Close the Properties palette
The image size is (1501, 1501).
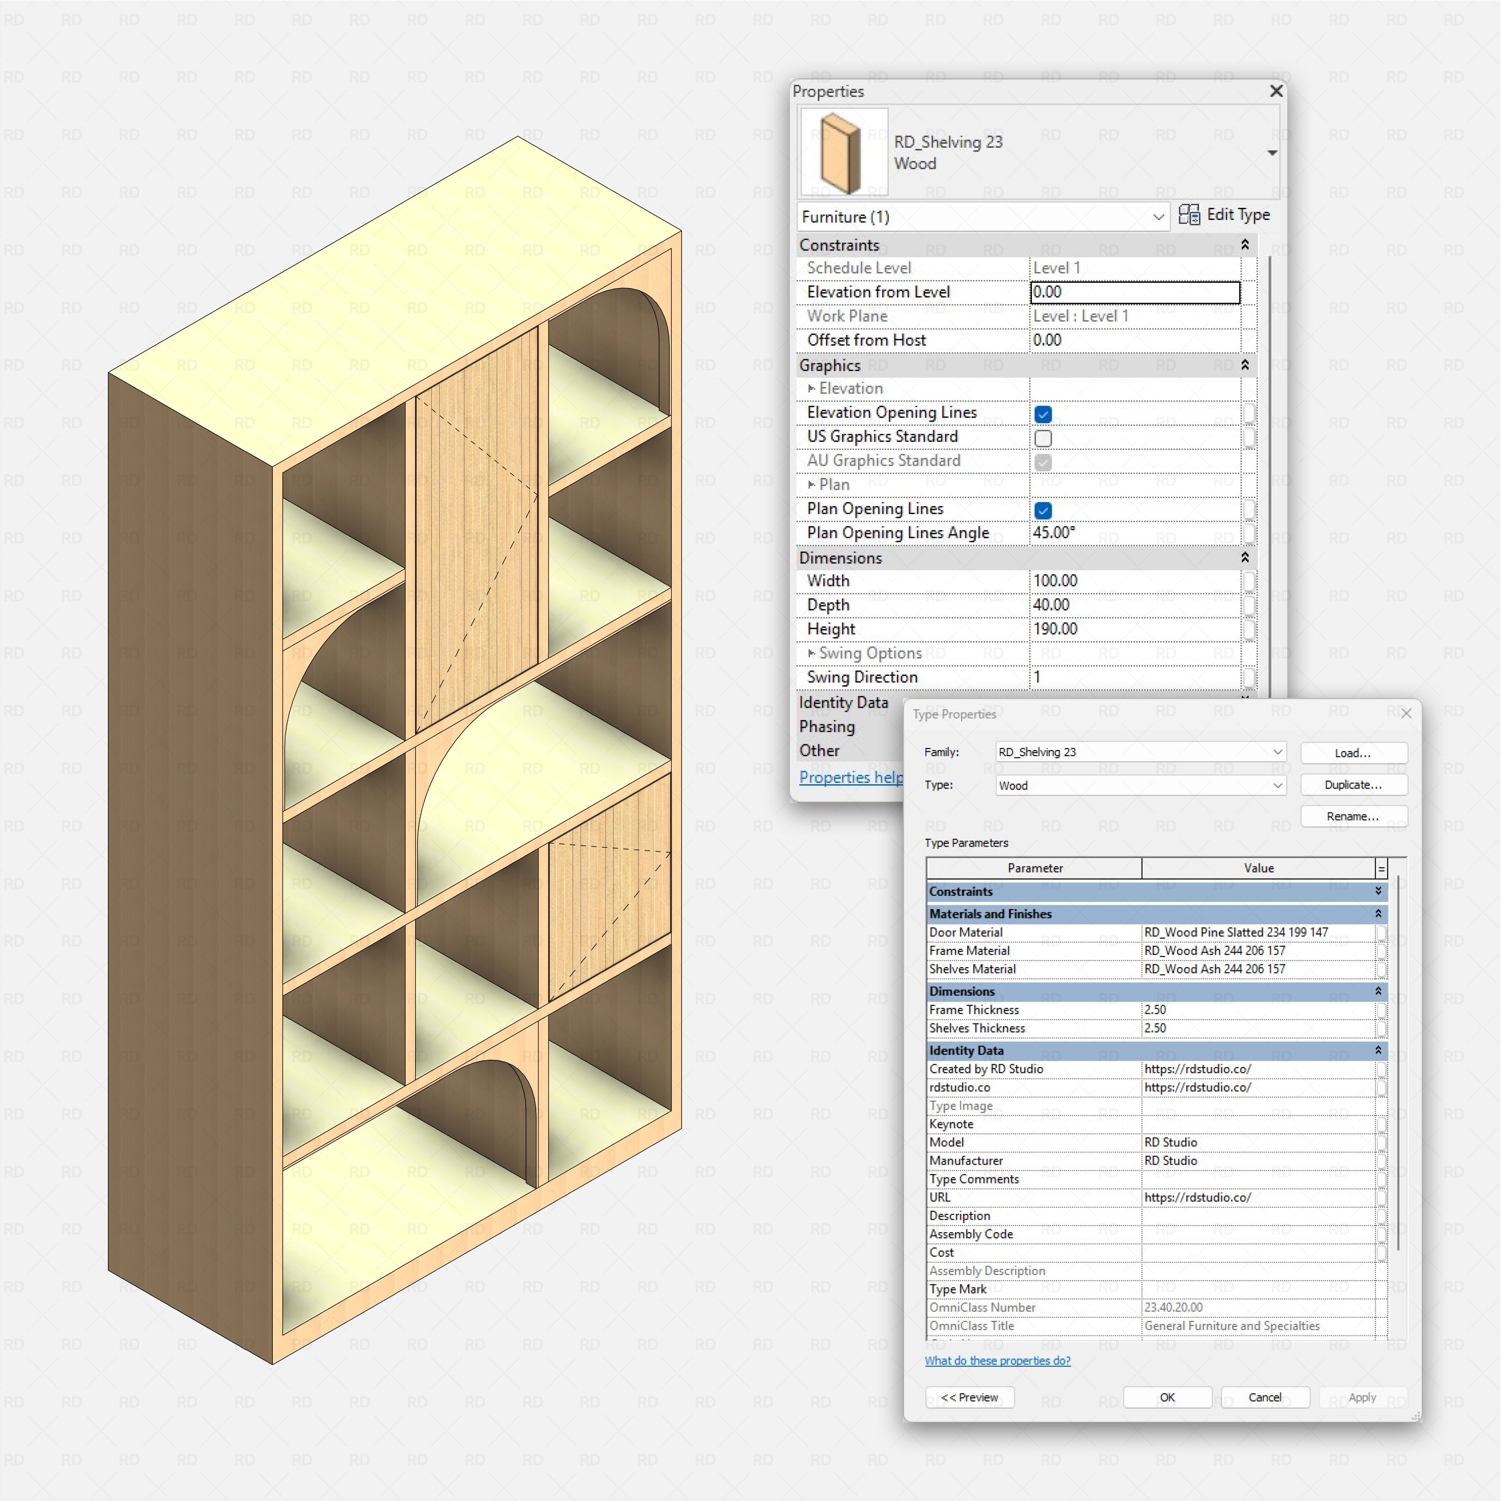(1276, 91)
